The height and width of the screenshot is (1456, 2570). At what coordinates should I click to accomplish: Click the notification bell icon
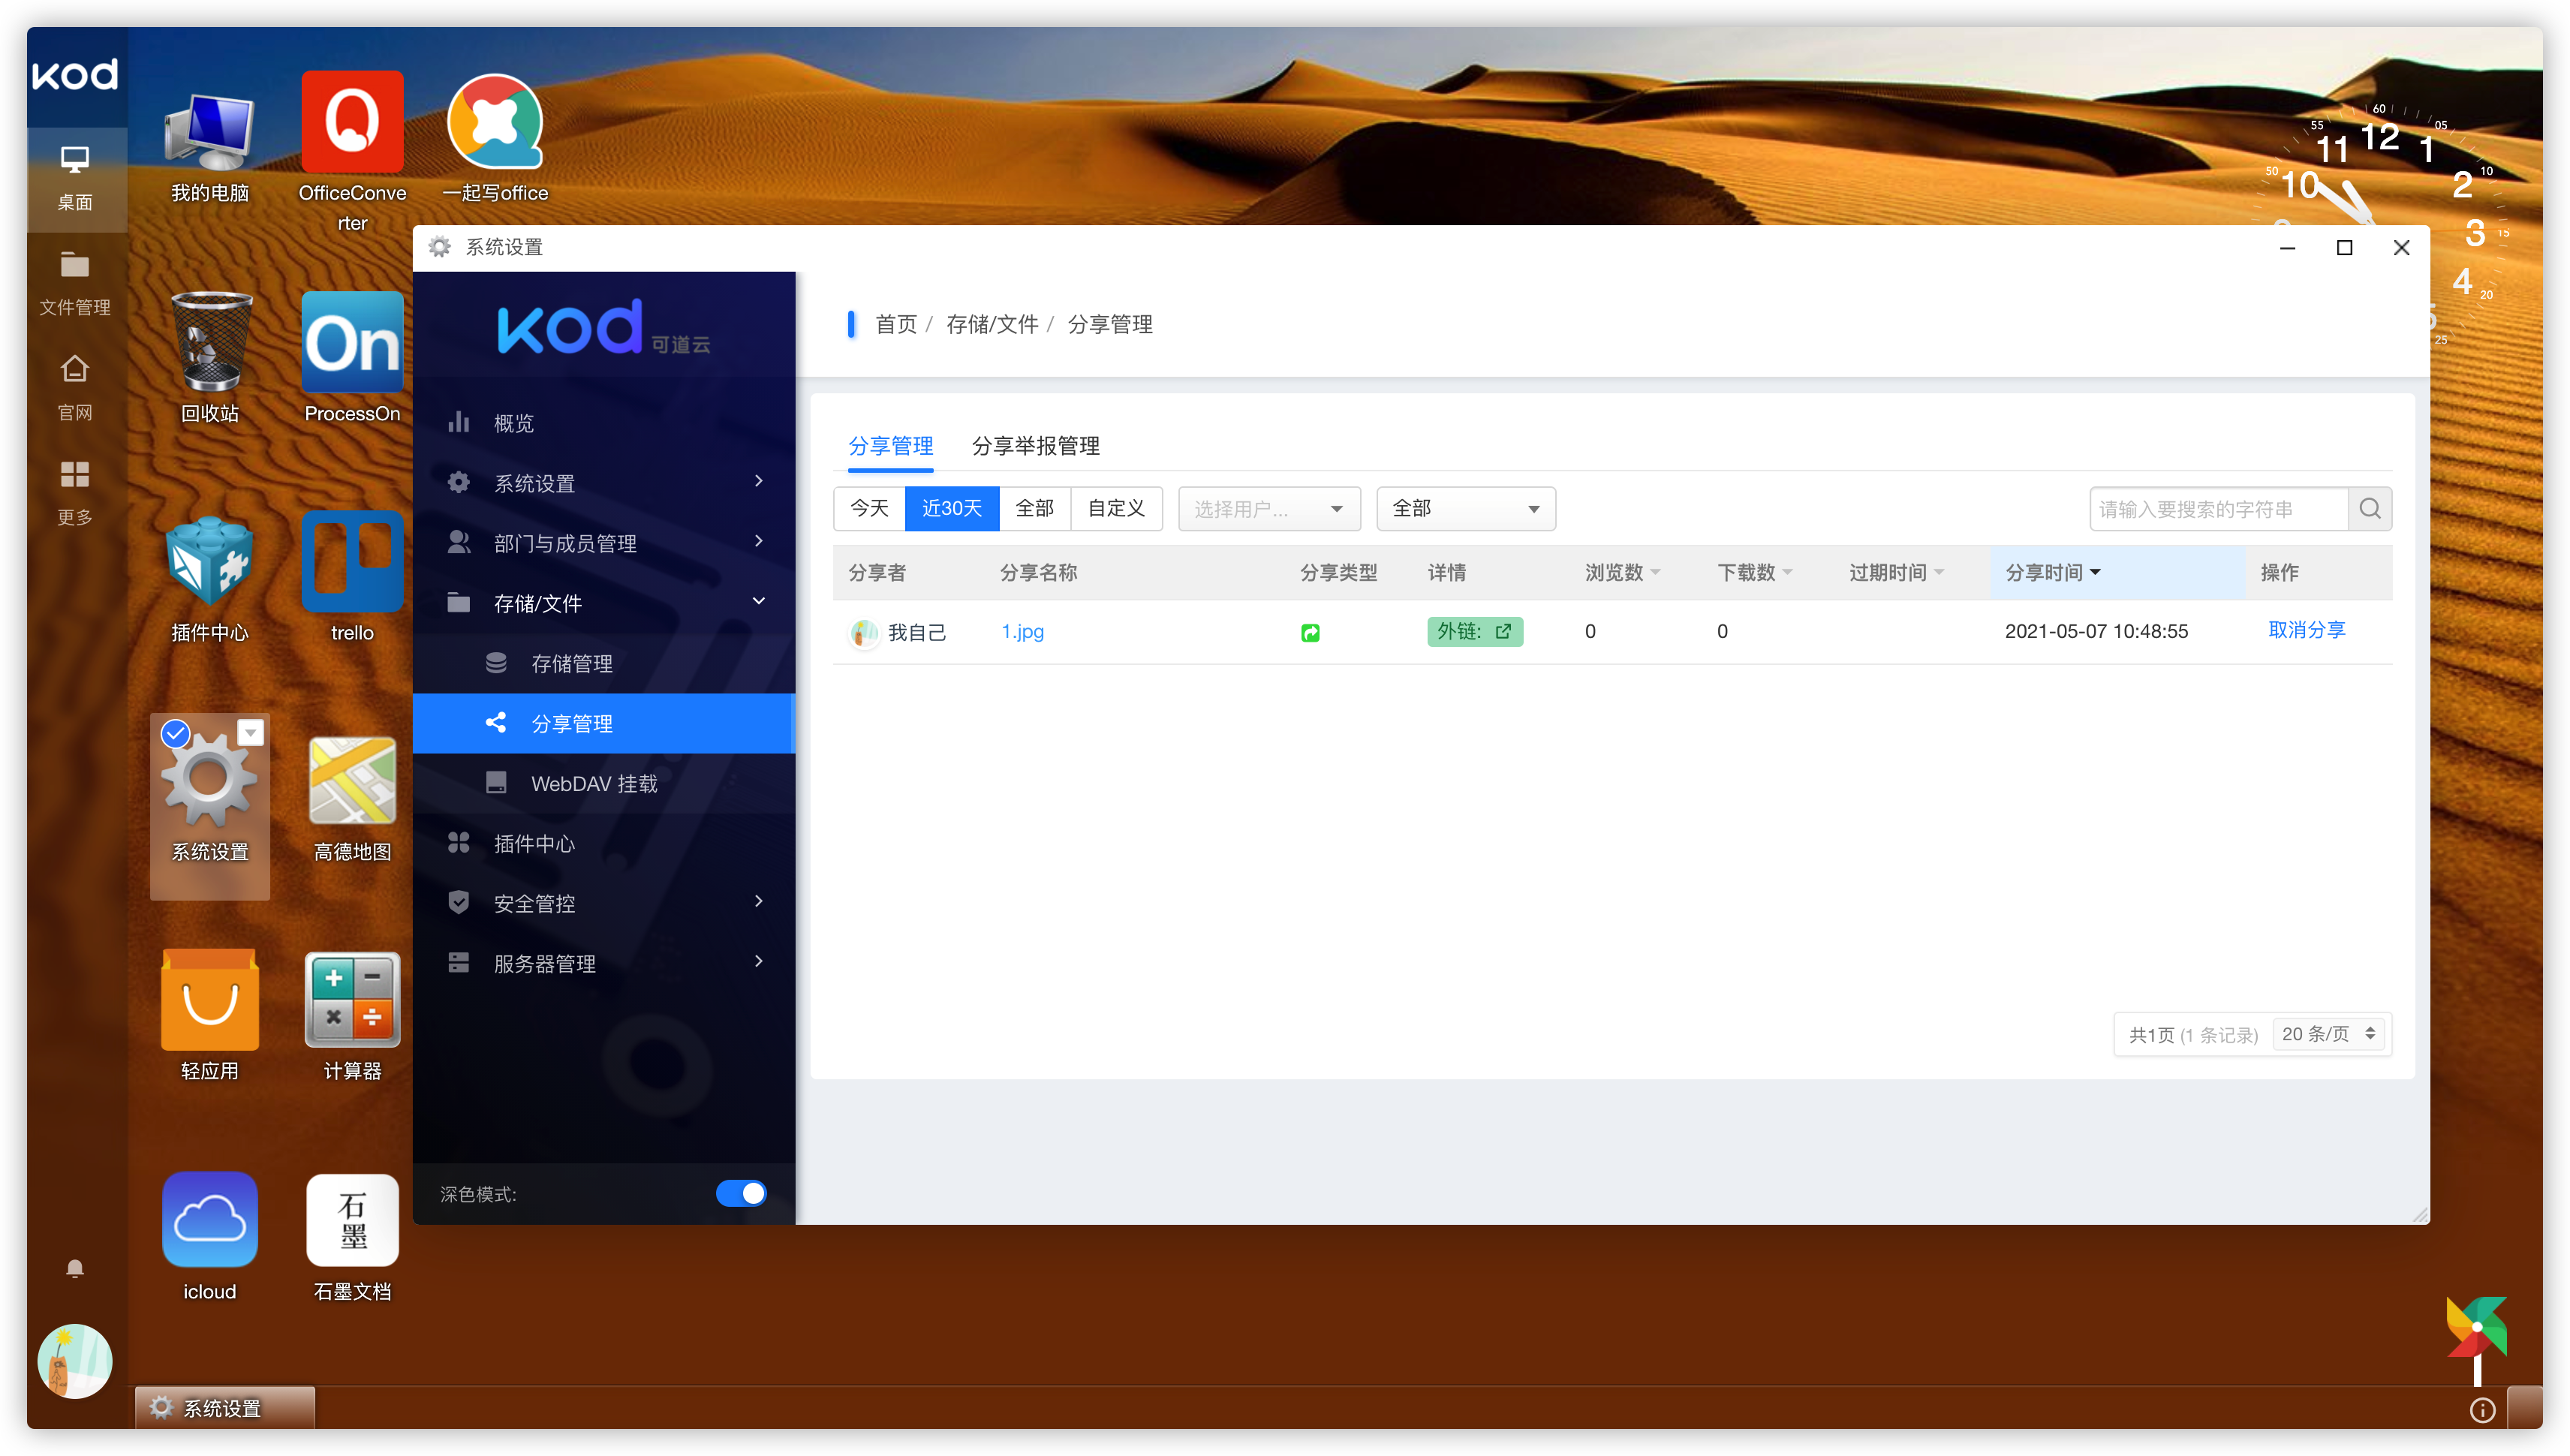(x=75, y=1269)
